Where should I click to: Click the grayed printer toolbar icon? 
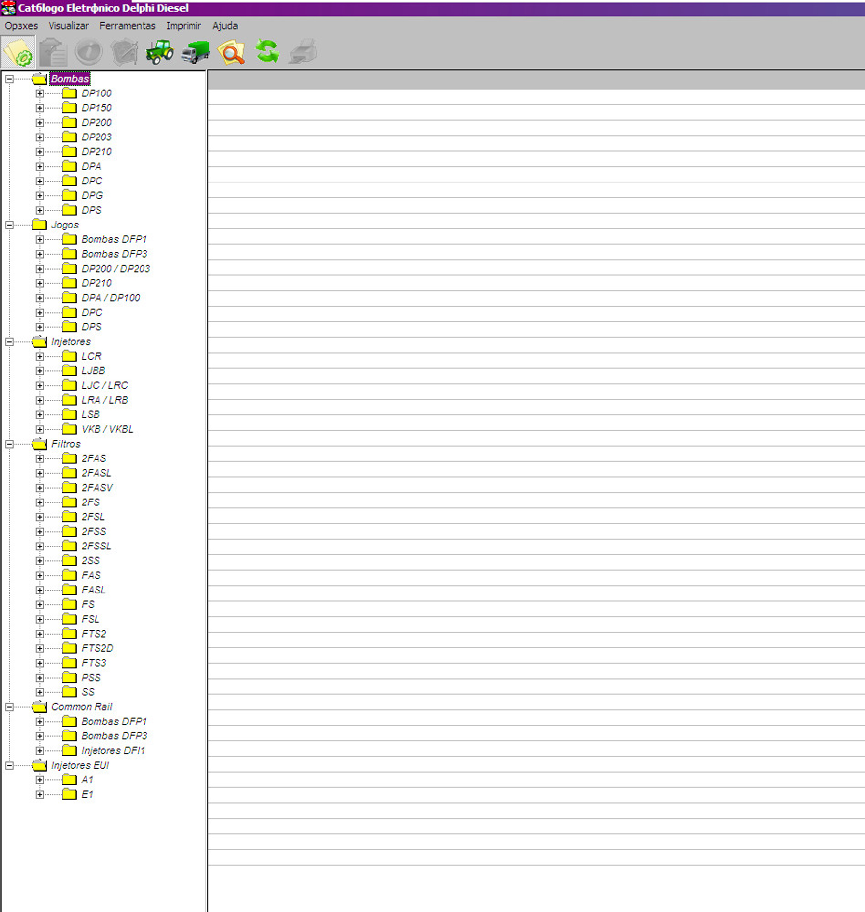click(303, 52)
